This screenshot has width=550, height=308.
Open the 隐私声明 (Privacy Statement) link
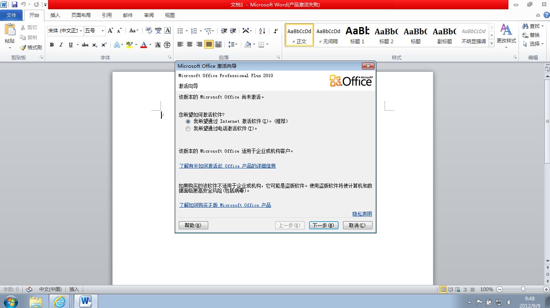pos(362,214)
